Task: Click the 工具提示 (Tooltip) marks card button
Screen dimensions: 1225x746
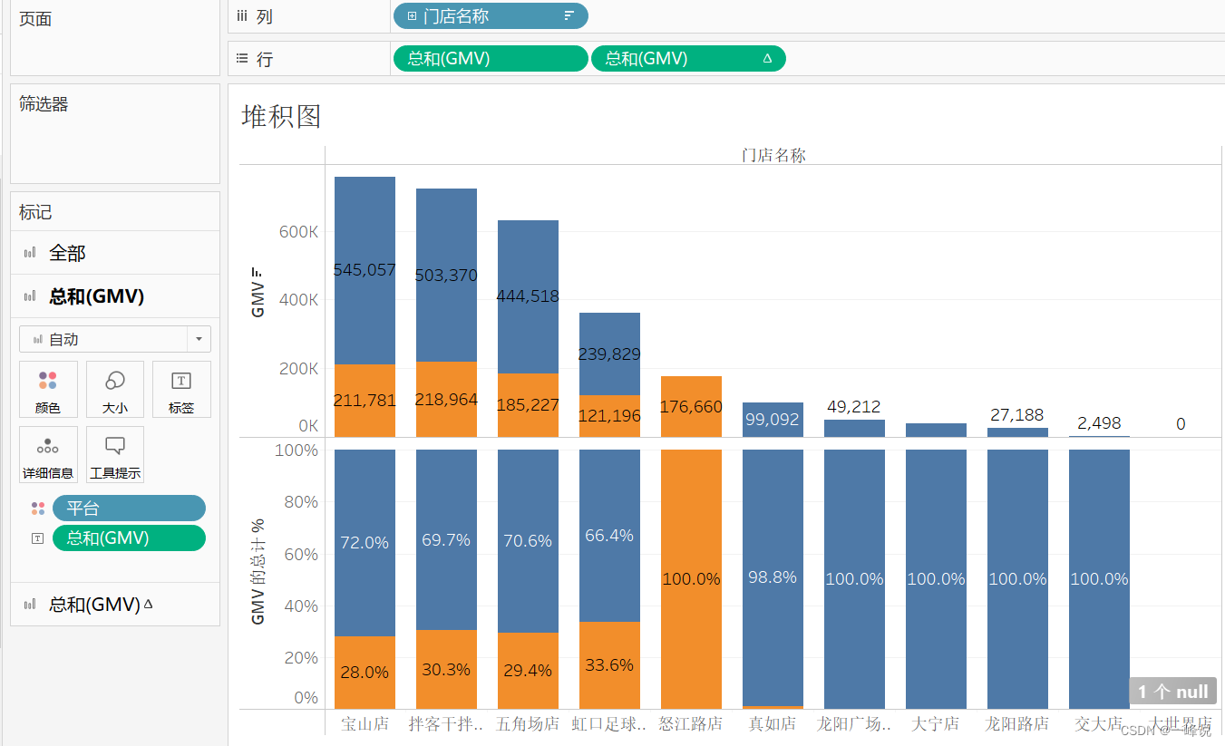Action: (x=115, y=455)
